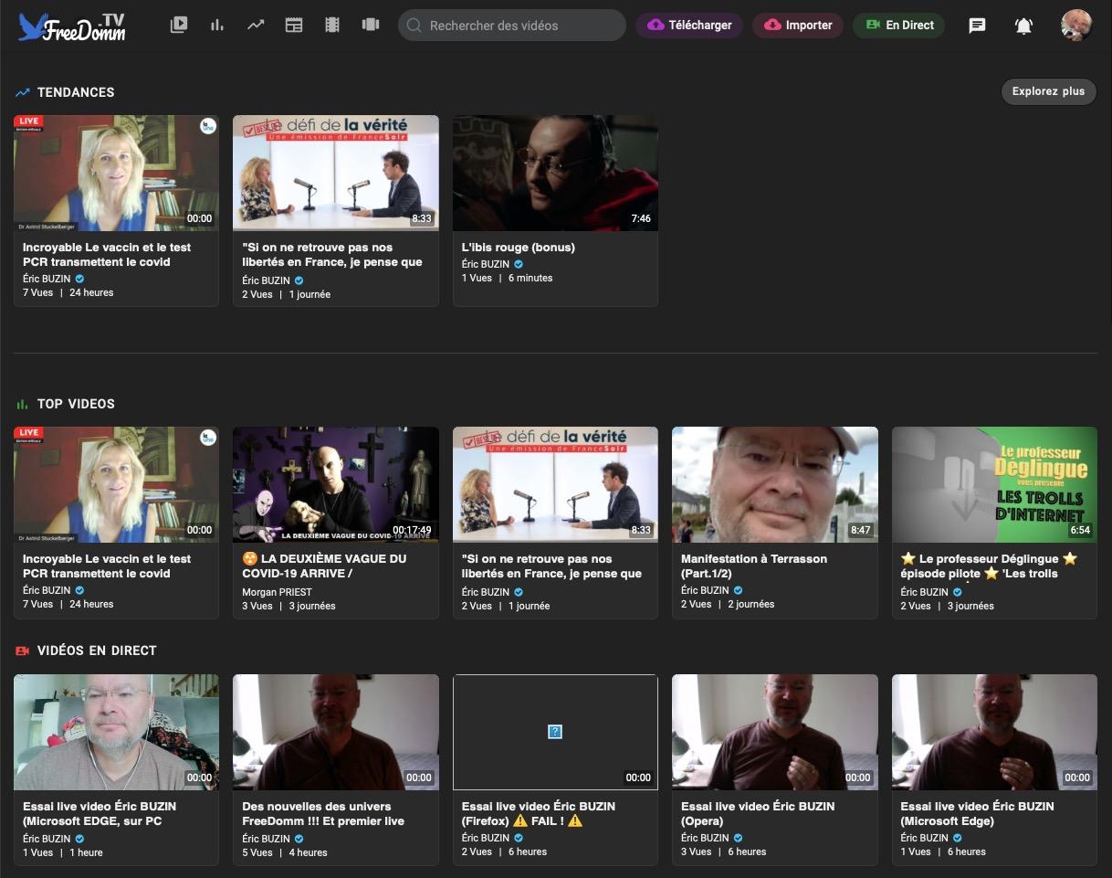Click the Télécharger button
The height and width of the screenshot is (878, 1112).
click(689, 25)
